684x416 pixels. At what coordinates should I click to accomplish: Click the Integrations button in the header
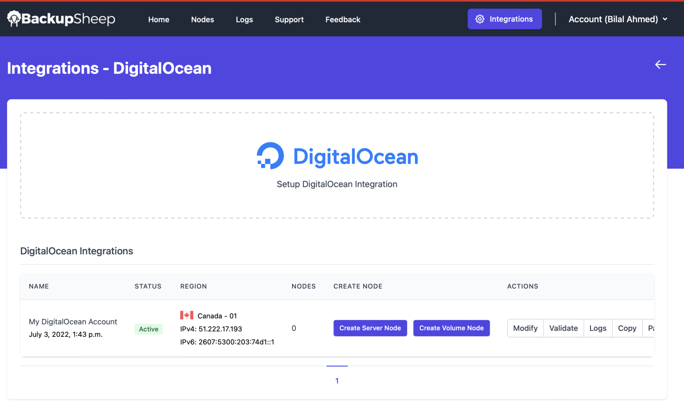pyautogui.click(x=505, y=19)
